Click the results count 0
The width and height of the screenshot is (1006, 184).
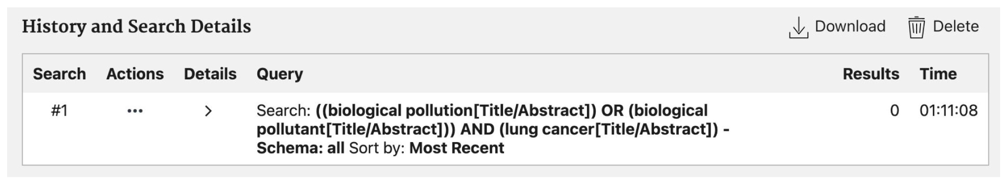(894, 111)
